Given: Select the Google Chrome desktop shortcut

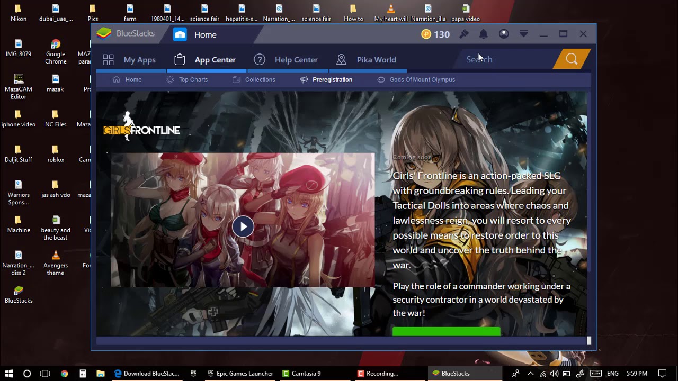Looking at the screenshot, I should 56,52.
